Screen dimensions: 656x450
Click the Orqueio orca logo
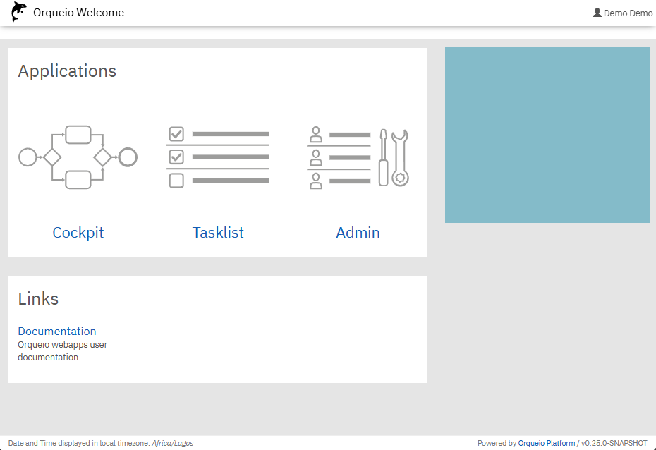coord(19,12)
